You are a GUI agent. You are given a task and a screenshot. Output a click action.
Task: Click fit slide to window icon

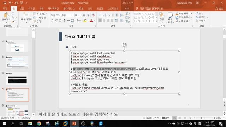[x=224, y=118]
